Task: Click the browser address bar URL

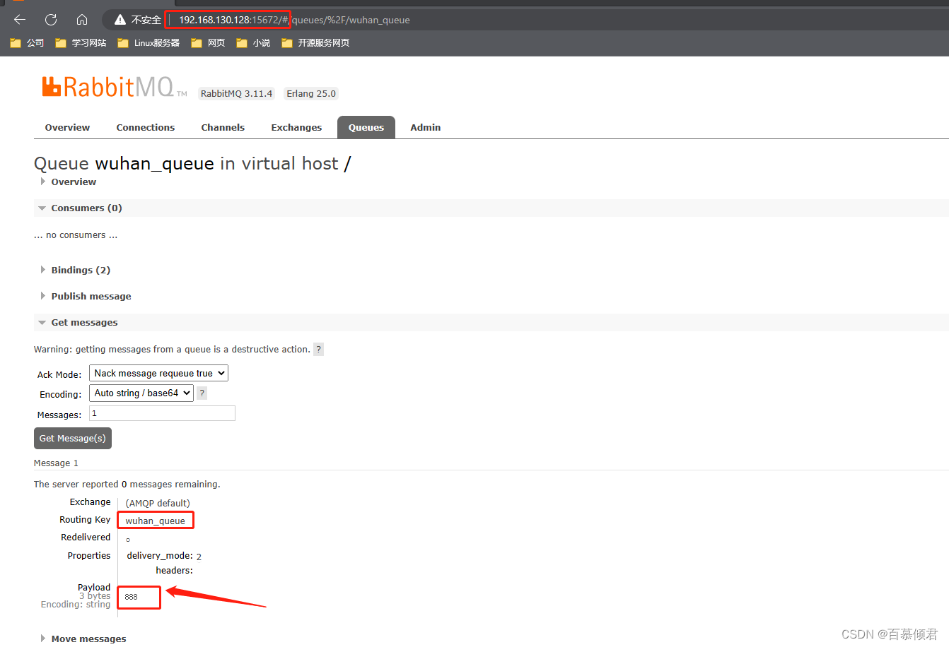Action: tap(294, 20)
